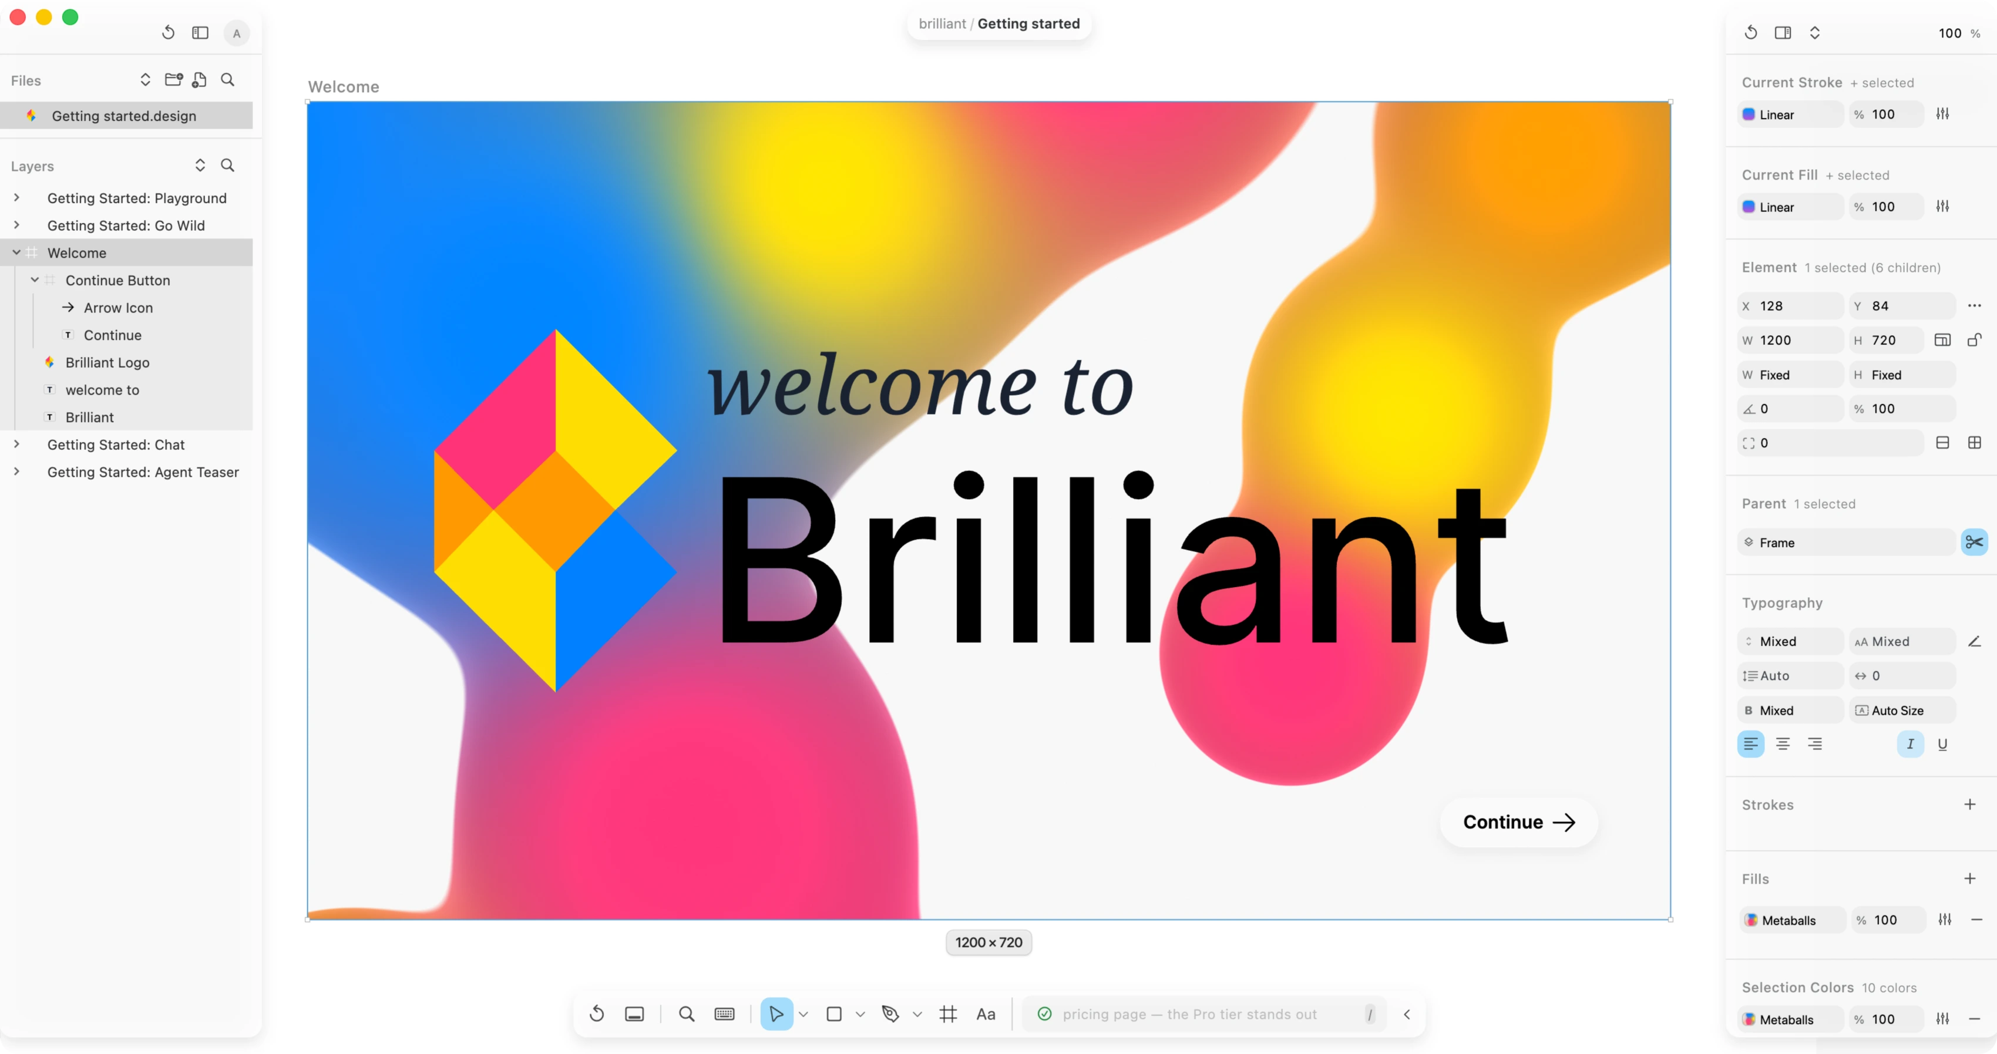Click the right panel undo icon
Screen dimensions: 1997x1054
[x=1751, y=32]
